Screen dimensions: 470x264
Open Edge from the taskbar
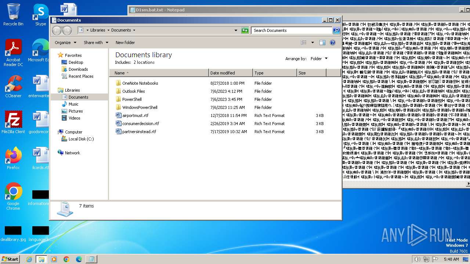[79, 259]
